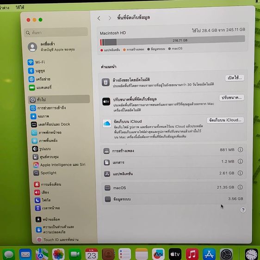Open ความเป็นส่วนตัวและความปลอดภัย privacy settings
The width and height of the screenshot is (260, 260).
pos(55,229)
